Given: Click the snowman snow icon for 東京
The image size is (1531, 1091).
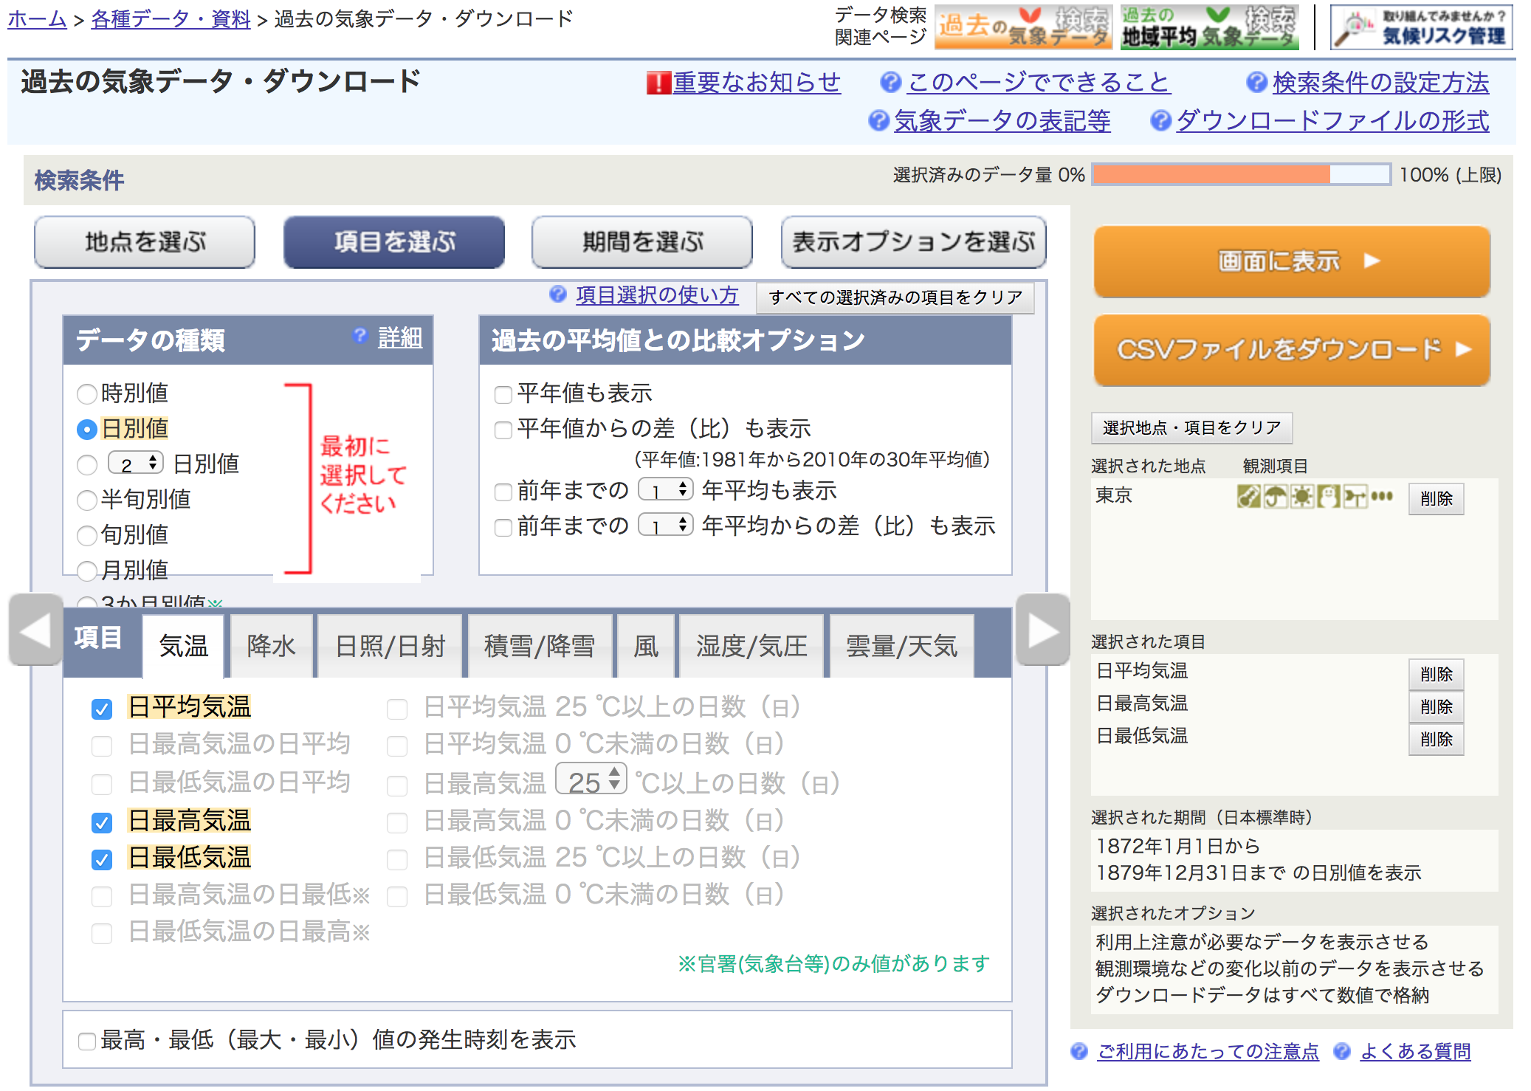Looking at the screenshot, I should click(1328, 497).
